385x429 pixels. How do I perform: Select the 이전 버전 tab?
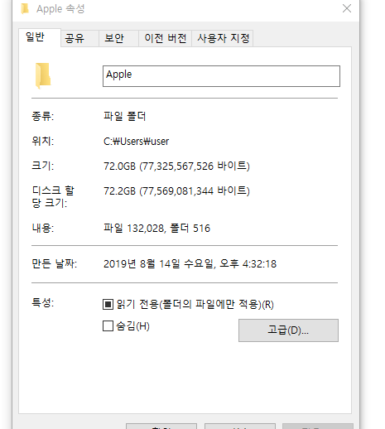point(165,38)
